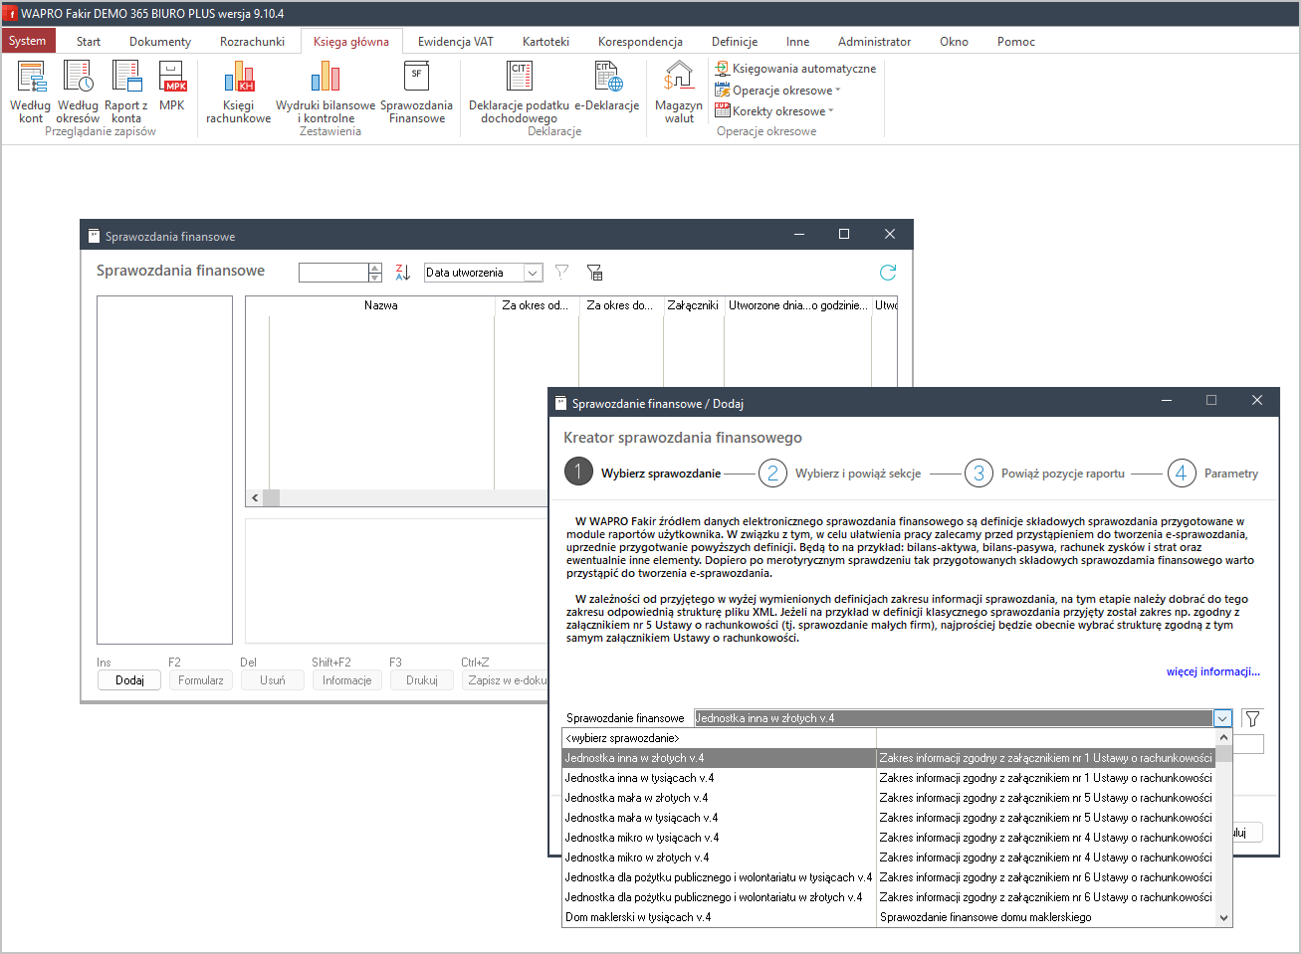Image resolution: width=1301 pixels, height=954 pixels.
Task: Select Jednostka mała w złotych v.4
Action: click(637, 798)
